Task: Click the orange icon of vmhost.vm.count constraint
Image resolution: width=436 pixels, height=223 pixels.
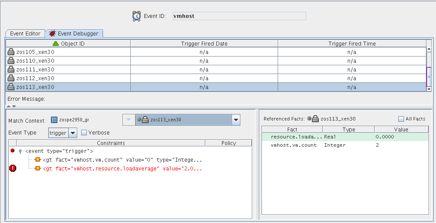Action: tap(38, 159)
